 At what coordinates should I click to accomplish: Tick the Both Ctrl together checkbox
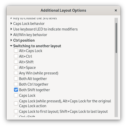16,84
